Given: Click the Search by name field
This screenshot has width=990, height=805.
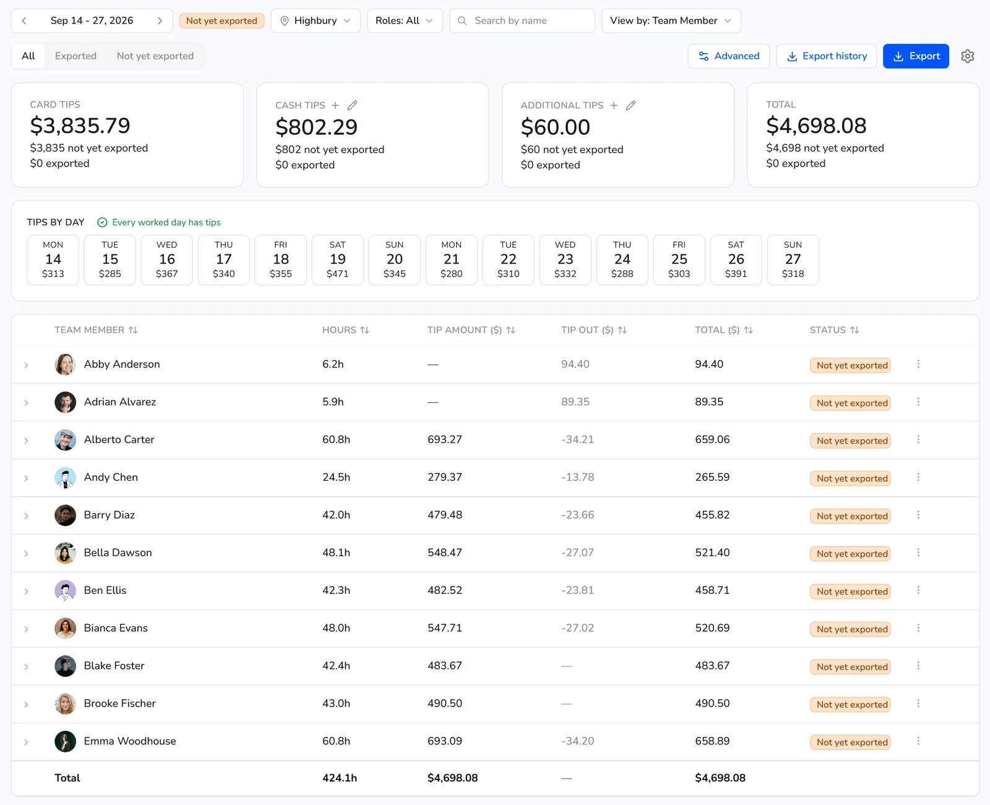Looking at the screenshot, I should click(x=522, y=21).
